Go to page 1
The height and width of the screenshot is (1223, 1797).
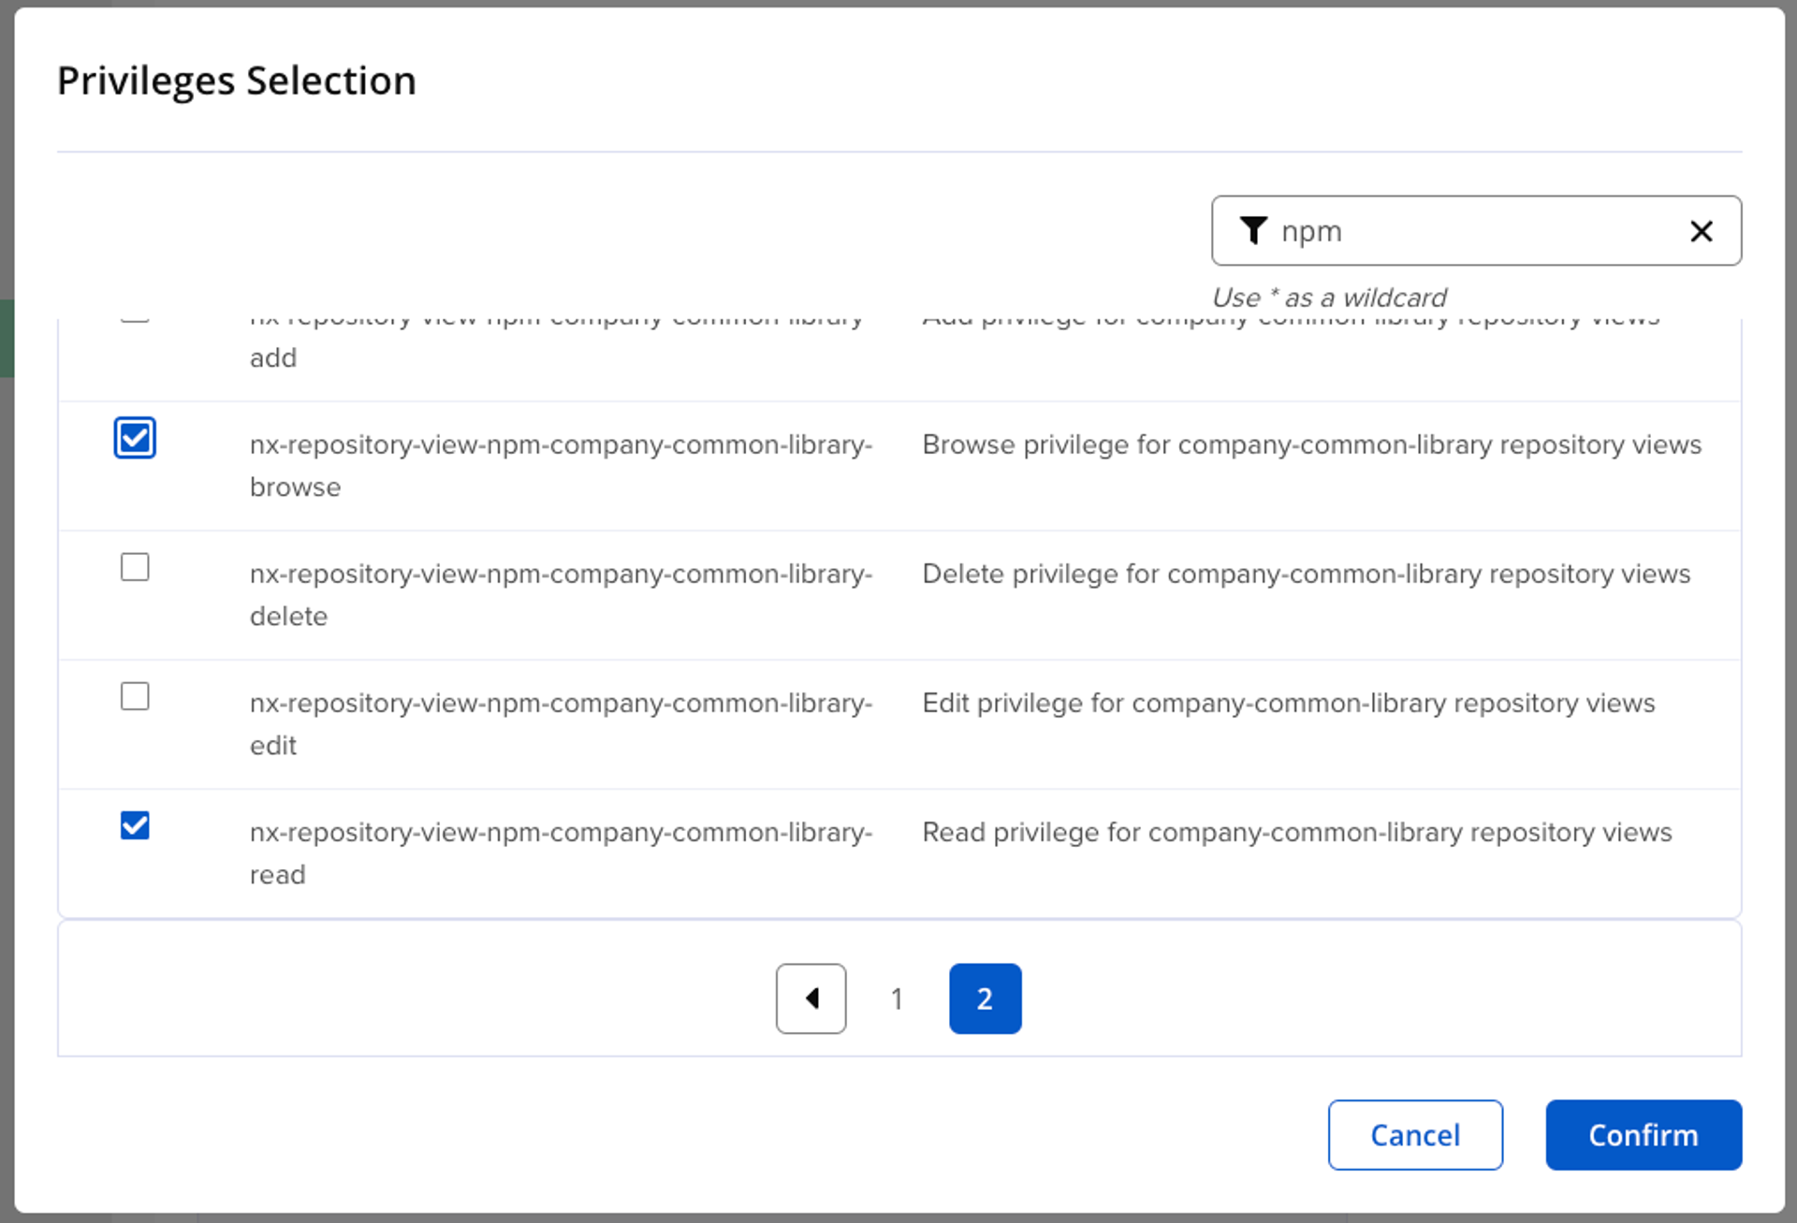pyautogui.click(x=897, y=998)
